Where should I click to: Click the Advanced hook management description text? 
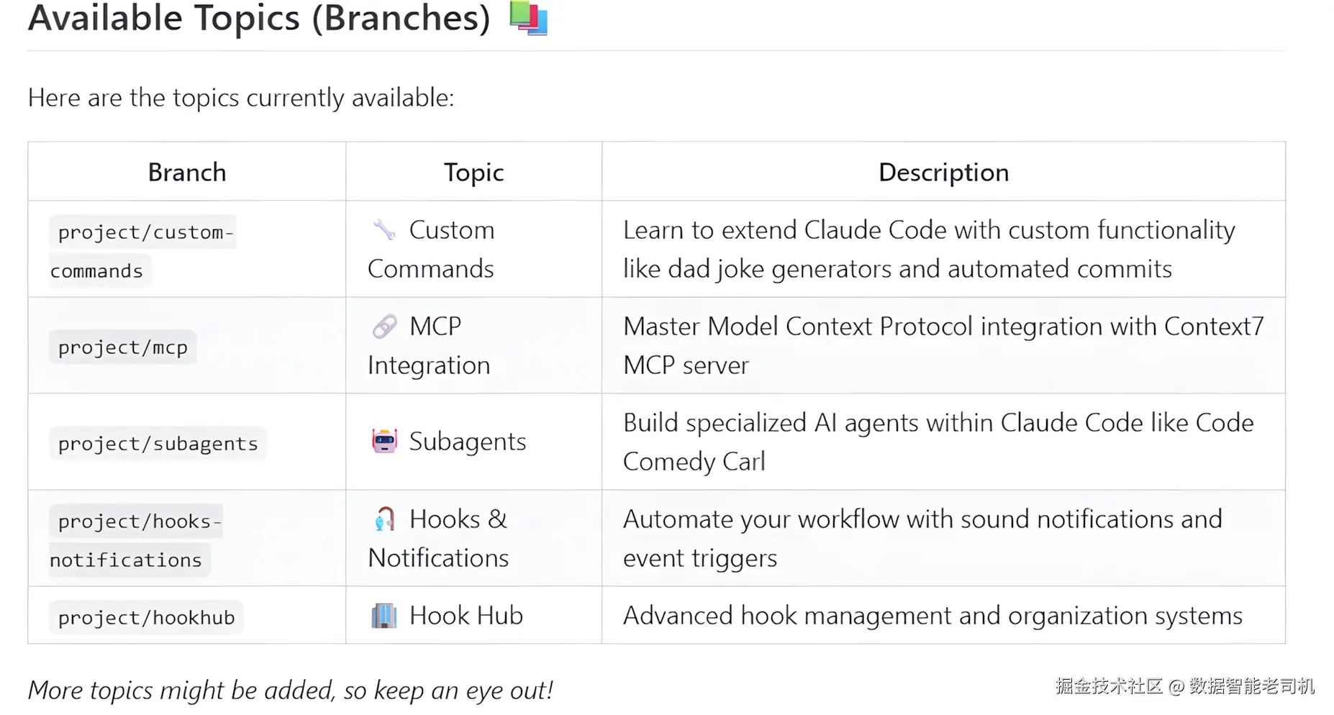coord(933,616)
